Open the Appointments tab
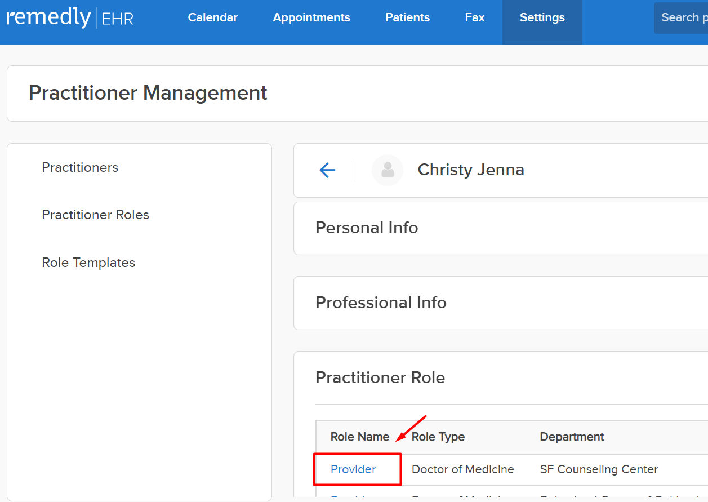This screenshot has height=502, width=708. pos(311,18)
